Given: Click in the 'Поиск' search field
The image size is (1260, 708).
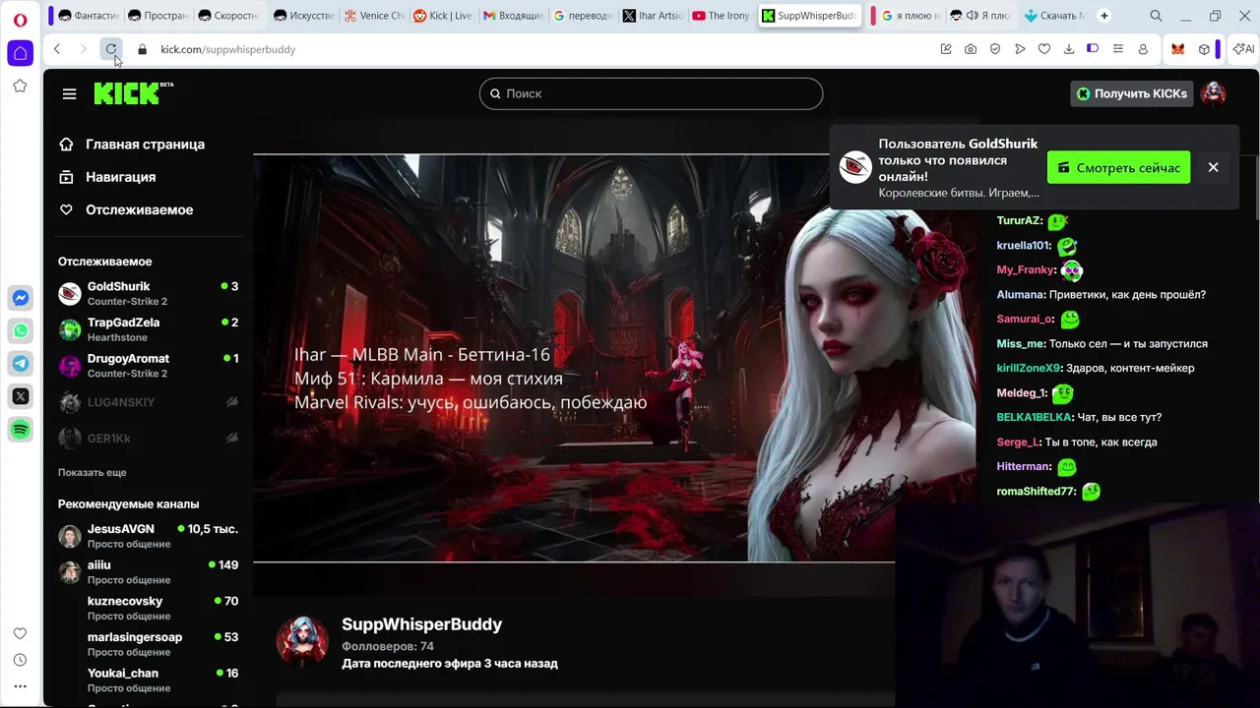Looking at the screenshot, I should (651, 93).
